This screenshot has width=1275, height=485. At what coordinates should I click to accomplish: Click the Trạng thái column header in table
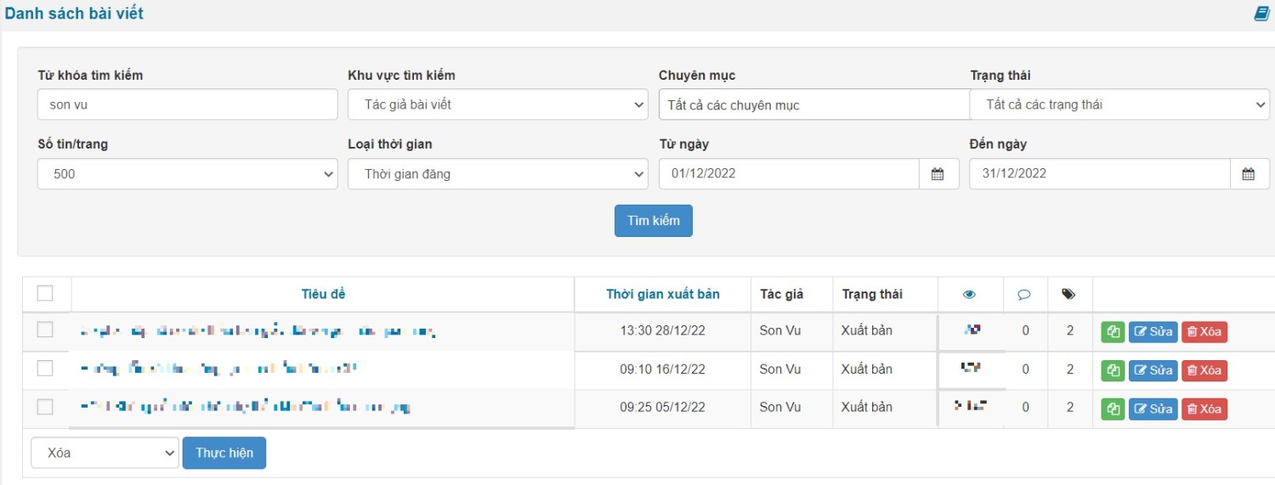[x=872, y=294]
